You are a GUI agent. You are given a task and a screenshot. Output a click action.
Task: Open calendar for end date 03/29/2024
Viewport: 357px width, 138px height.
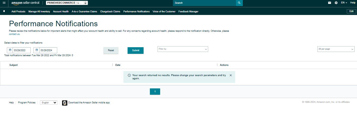pyautogui.click(x=36, y=50)
